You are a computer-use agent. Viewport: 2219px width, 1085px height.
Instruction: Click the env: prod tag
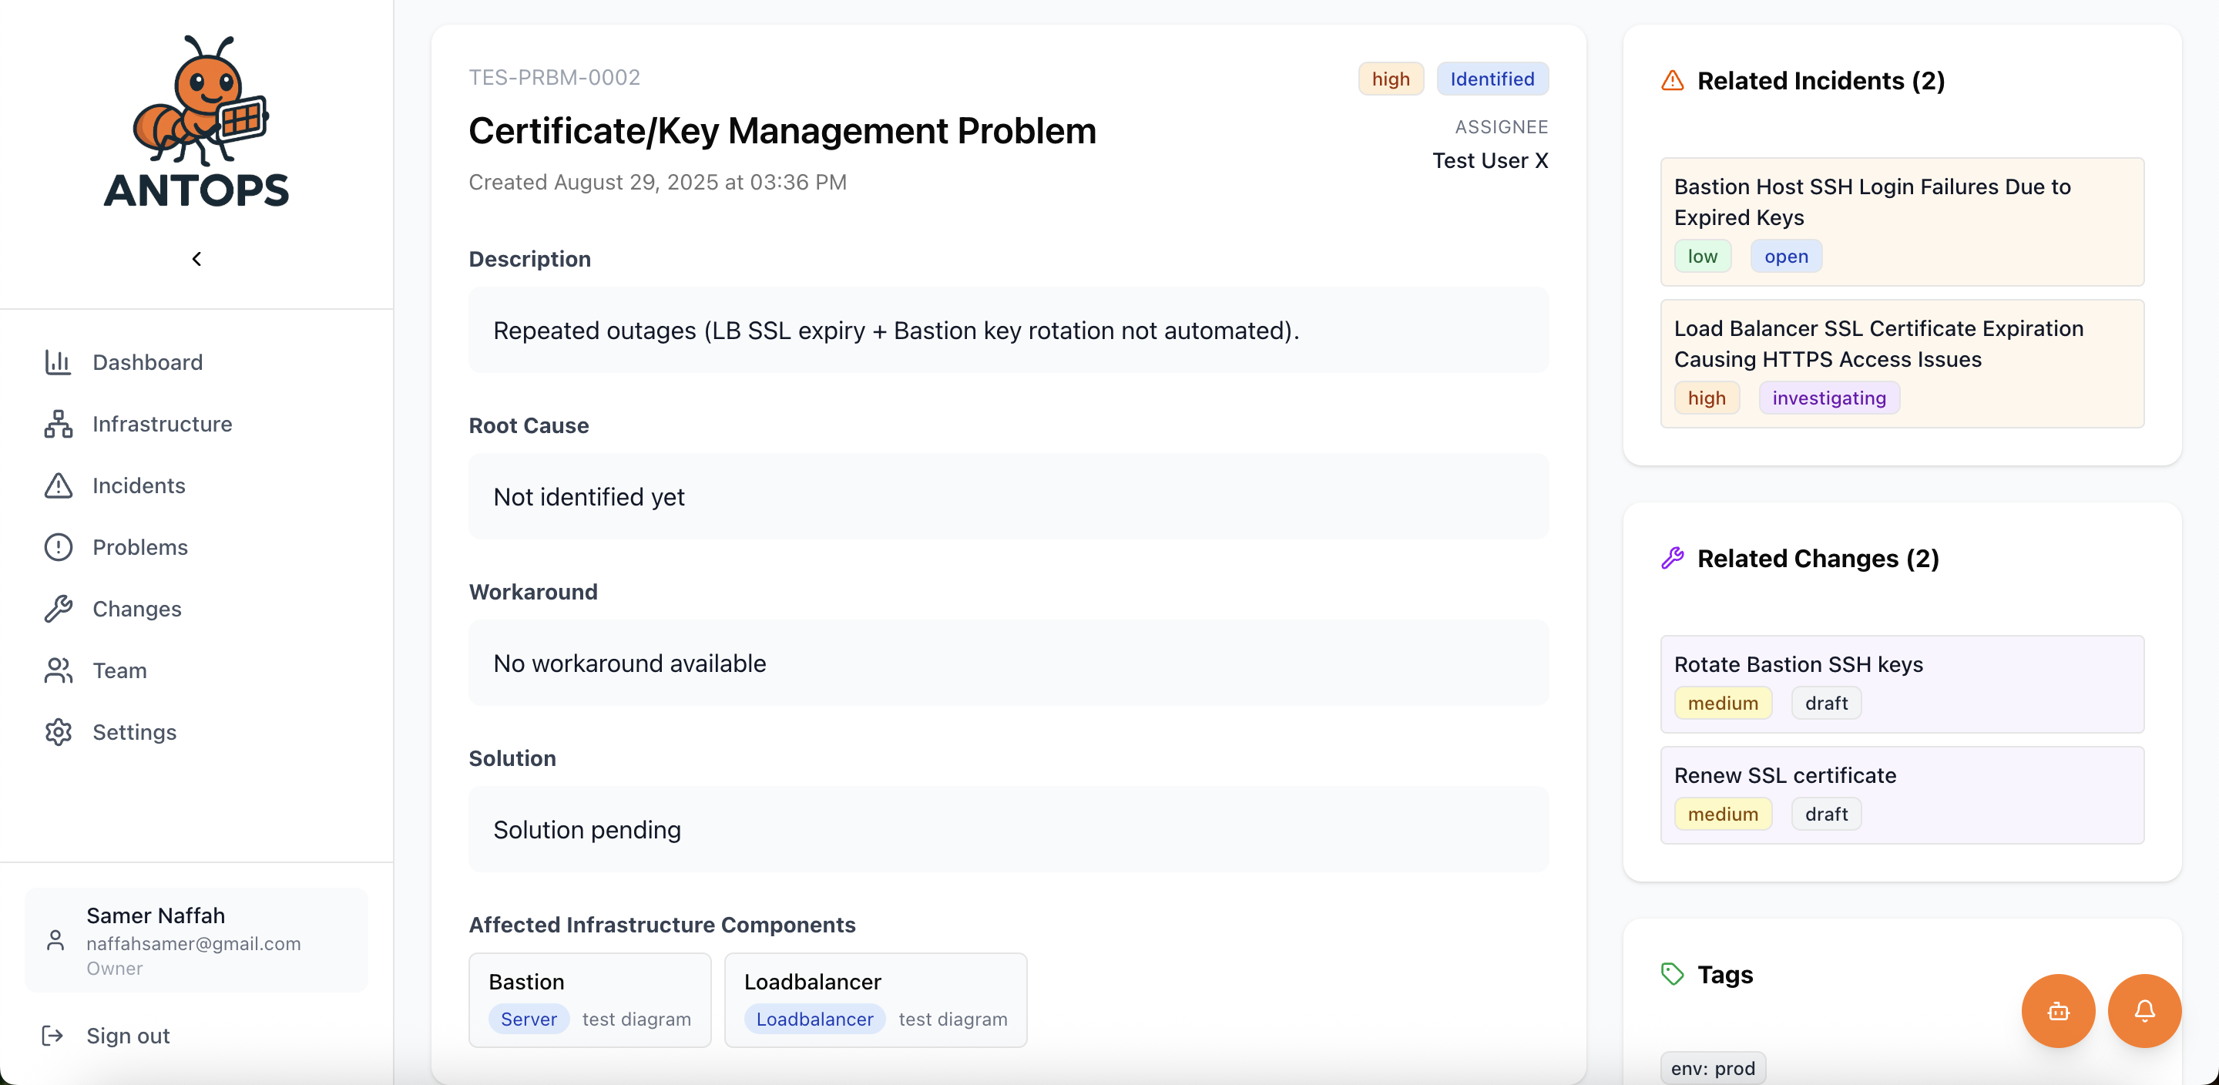coord(1711,1067)
